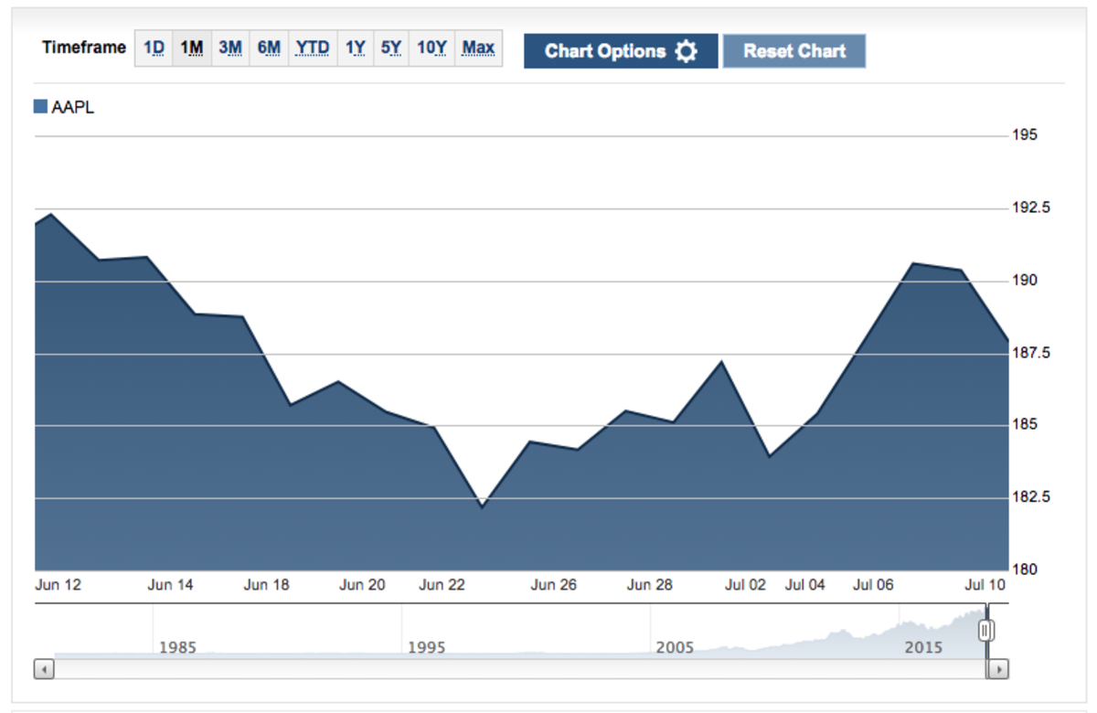Click the left scroll arrow of navigator

(x=44, y=669)
